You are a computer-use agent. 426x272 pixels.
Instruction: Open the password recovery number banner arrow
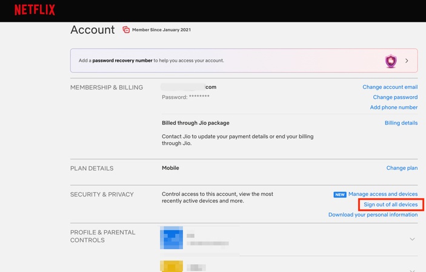coord(407,60)
